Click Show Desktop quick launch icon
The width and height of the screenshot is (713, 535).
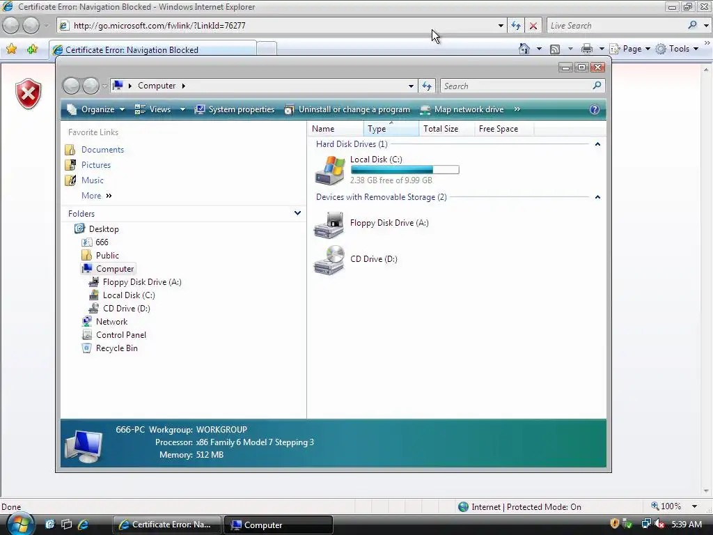(x=49, y=524)
